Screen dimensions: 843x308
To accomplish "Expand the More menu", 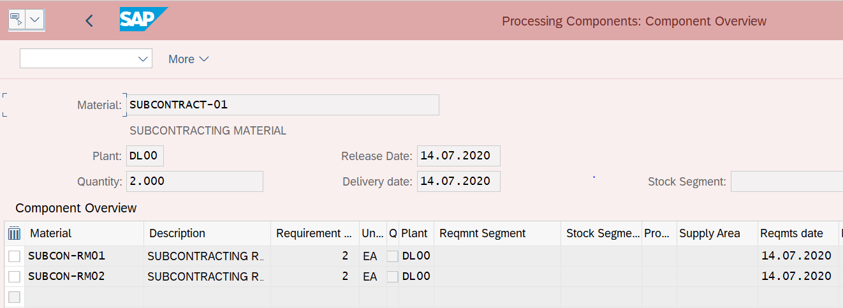I will point(188,59).
